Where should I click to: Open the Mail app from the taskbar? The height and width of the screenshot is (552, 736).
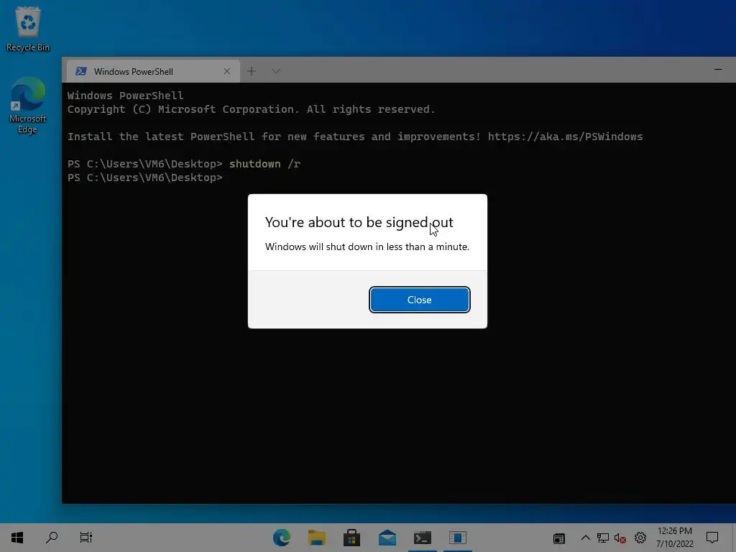click(387, 538)
